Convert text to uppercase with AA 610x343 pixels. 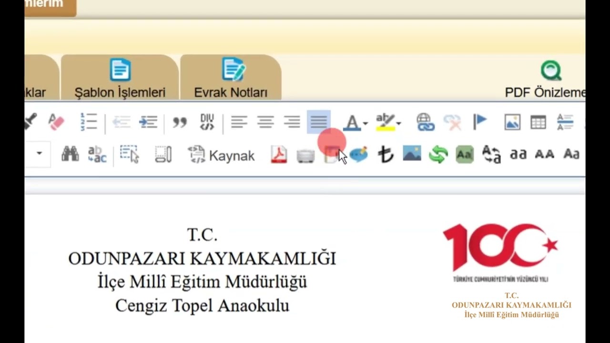[544, 154]
